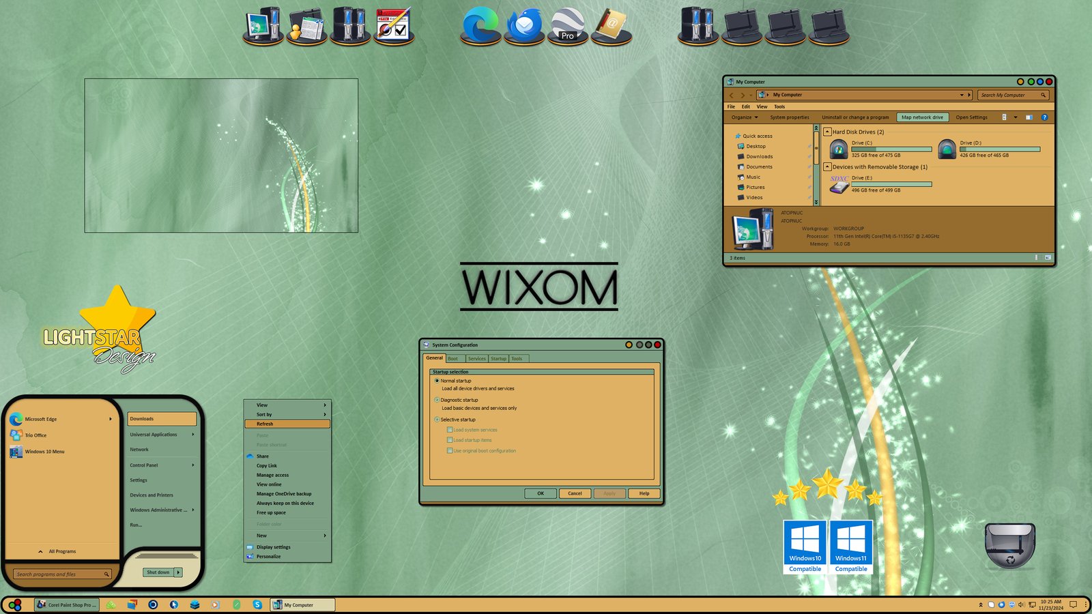Open the Organize dropdown
The height and width of the screenshot is (614, 1092).
[745, 117]
